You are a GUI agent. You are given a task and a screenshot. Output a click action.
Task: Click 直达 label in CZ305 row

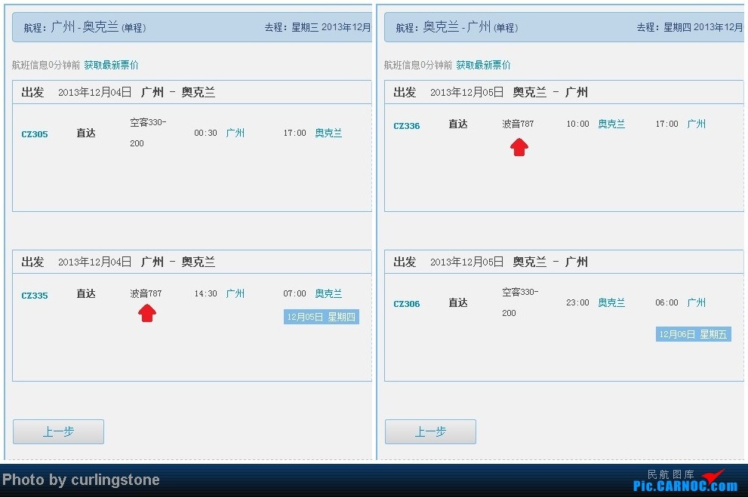pyautogui.click(x=86, y=133)
